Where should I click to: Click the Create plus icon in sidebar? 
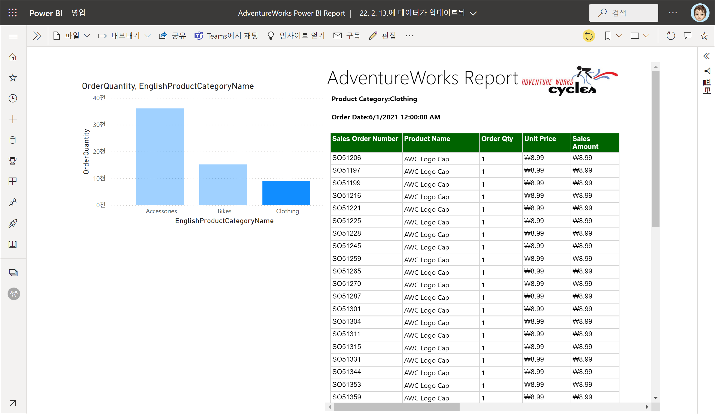tap(13, 119)
